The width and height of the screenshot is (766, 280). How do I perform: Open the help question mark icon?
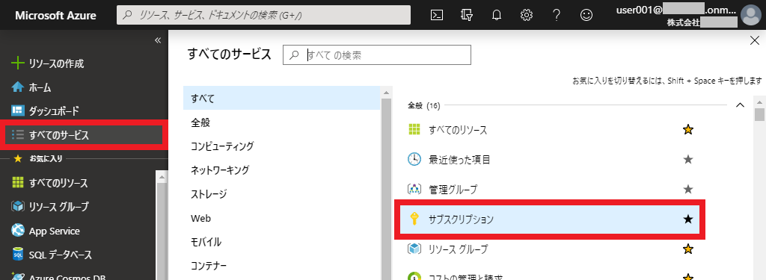tap(556, 15)
